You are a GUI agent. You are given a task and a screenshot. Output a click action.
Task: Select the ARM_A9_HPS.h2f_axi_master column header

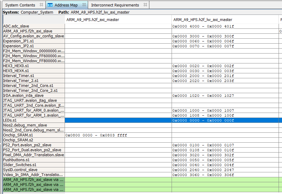point(93,19)
